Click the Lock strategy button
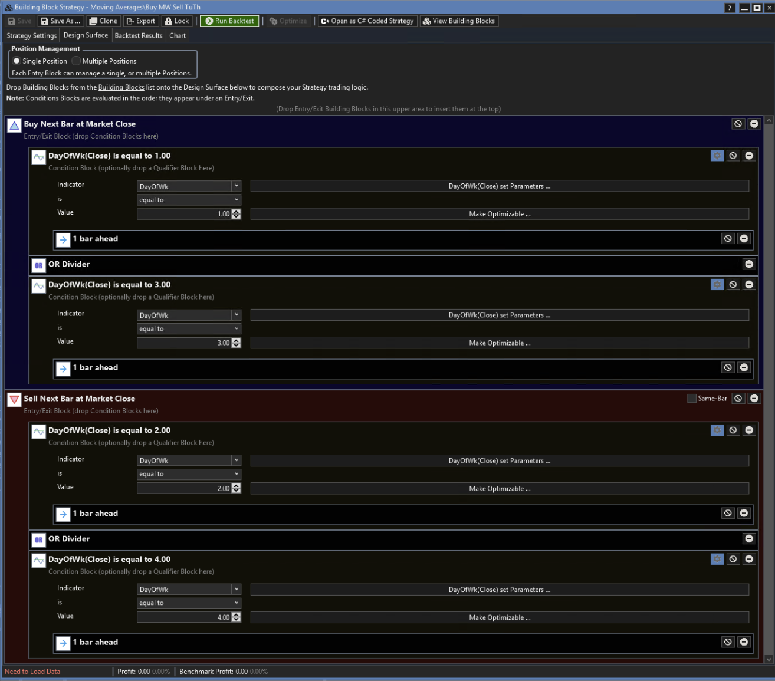The height and width of the screenshot is (681, 775). [176, 21]
